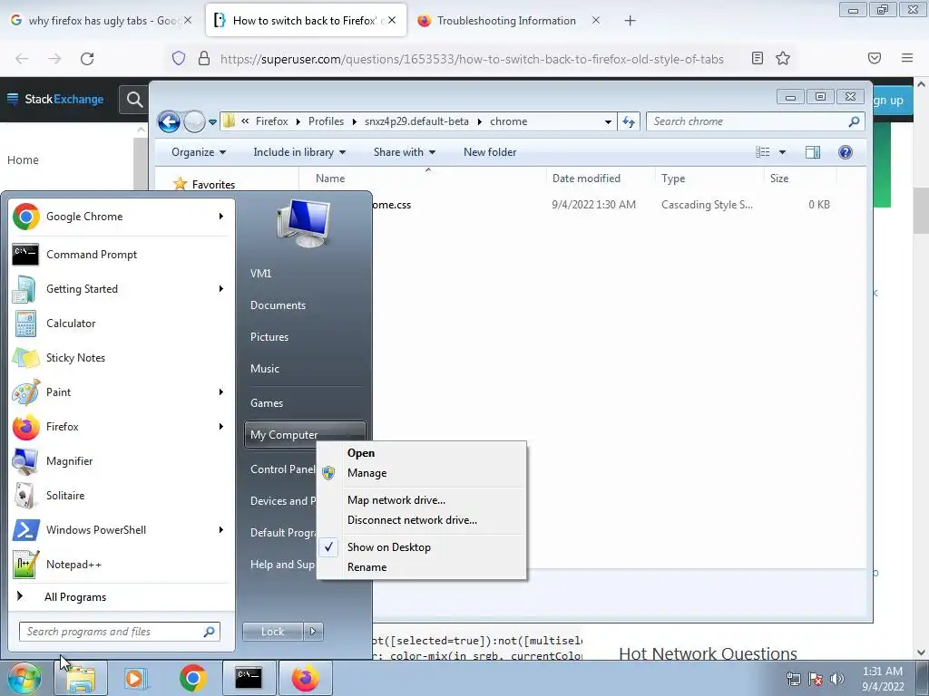Switch to Firefox taskbar button

pyautogui.click(x=305, y=678)
